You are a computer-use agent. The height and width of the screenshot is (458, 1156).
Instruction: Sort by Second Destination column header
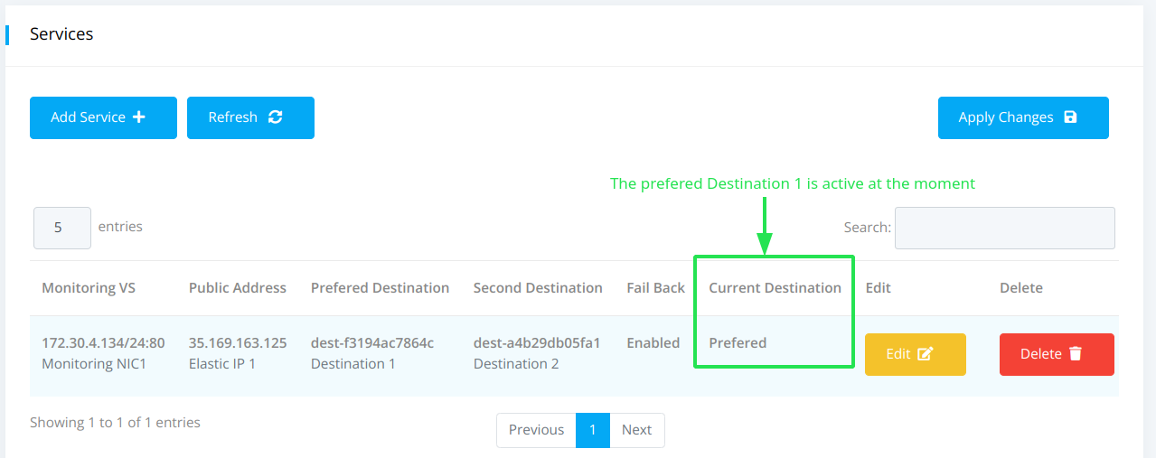click(538, 288)
